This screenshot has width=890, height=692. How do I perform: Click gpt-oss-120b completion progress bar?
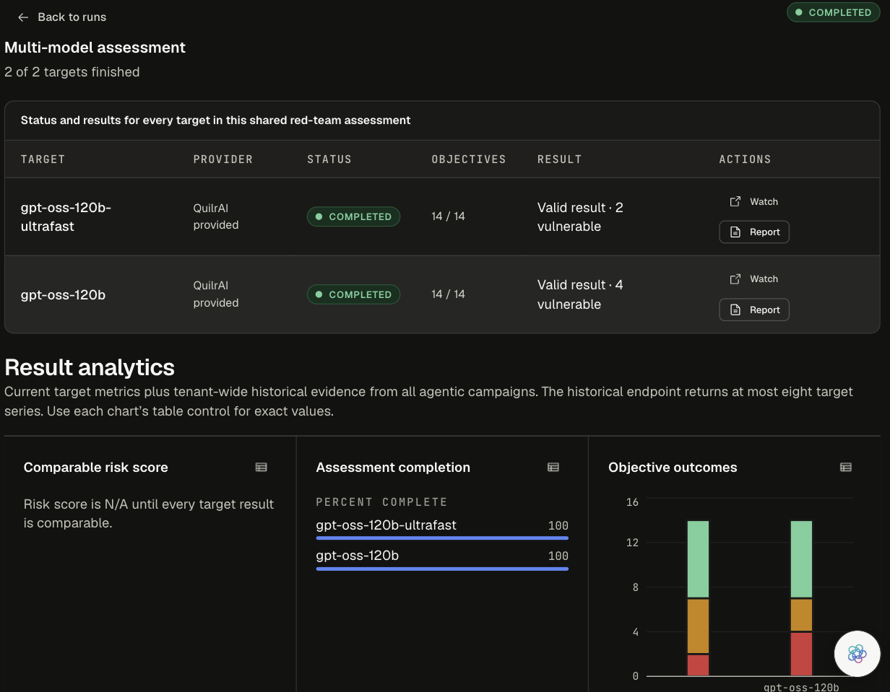tap(442, 569)
